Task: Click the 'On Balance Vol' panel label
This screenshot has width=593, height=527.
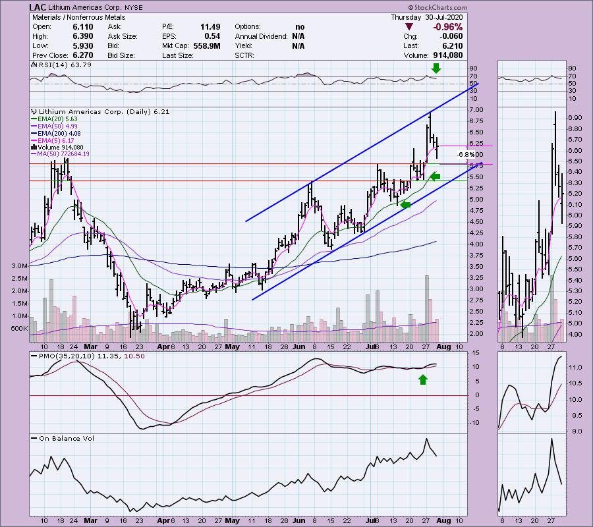Action: pos(67,439)
